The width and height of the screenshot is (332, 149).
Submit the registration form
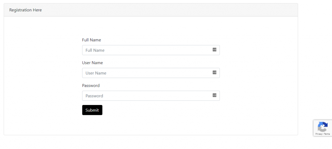pyautogui.click(x=92, y=110)
